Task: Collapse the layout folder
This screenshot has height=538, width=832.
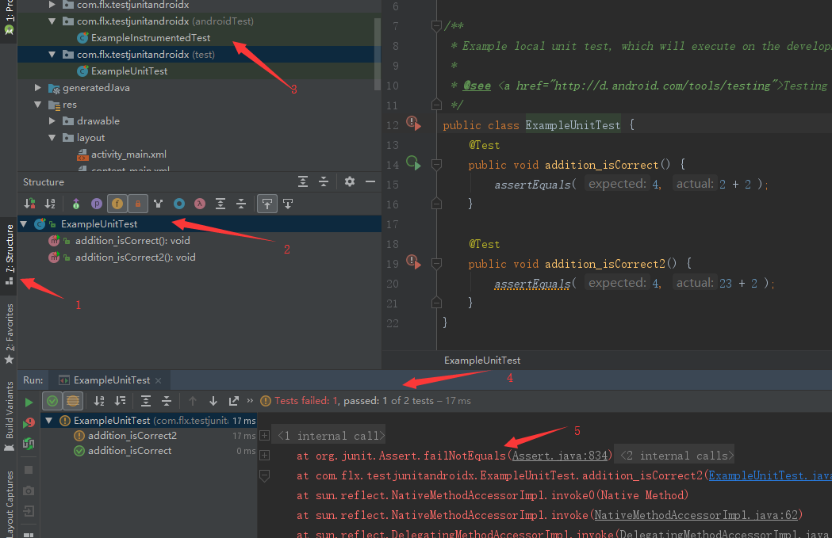Action: 52,138
